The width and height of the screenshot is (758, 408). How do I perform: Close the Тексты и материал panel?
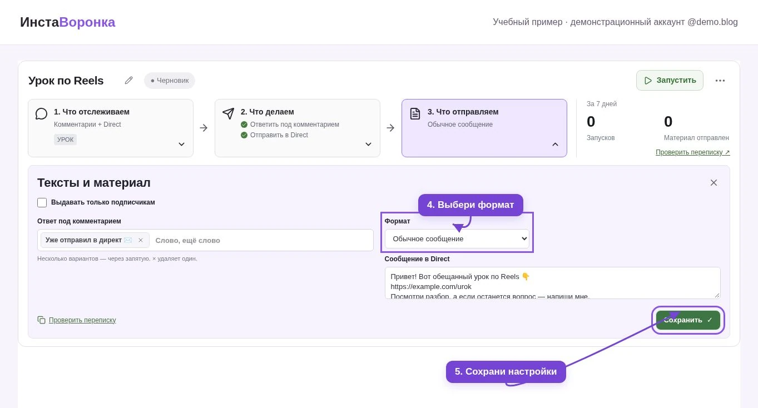click(714, 182)
